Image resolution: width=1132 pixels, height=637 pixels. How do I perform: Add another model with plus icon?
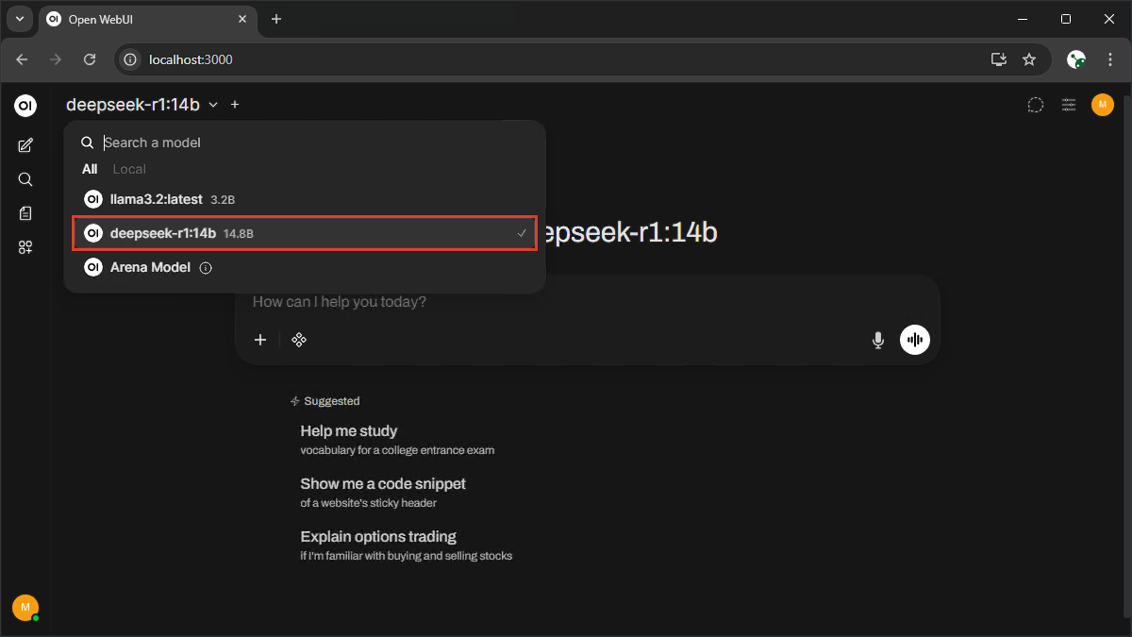235,105
